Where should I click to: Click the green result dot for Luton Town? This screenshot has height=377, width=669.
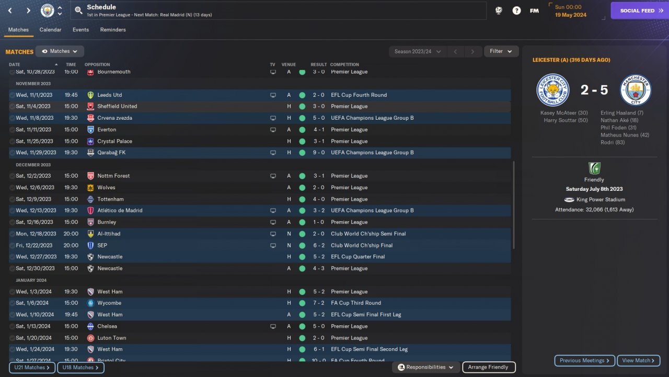click(302, 338)
